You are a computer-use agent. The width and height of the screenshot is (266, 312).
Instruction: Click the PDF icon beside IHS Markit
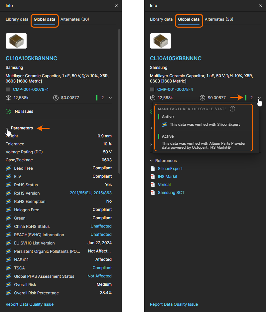coord(153,177)
